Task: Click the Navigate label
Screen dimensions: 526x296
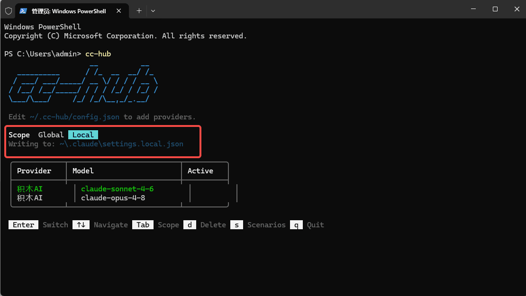Action: [111, 225]
